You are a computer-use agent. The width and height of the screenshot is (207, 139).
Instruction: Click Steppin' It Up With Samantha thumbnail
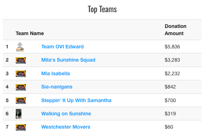point(21,101)
